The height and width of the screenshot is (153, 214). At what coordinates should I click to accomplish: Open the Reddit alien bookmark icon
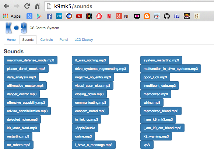(x=157, y=16)
